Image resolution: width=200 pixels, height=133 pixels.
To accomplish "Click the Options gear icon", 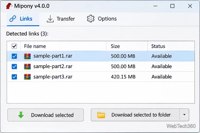I will 91,19.
